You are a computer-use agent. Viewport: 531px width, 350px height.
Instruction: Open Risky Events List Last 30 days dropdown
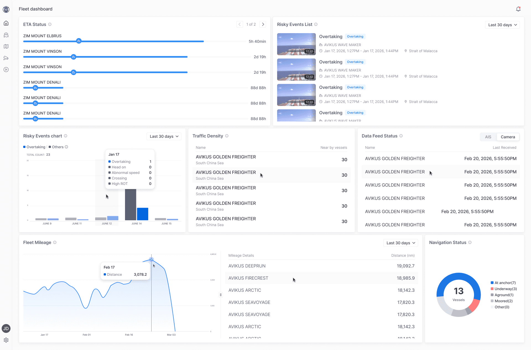click(x=502, y=25)
